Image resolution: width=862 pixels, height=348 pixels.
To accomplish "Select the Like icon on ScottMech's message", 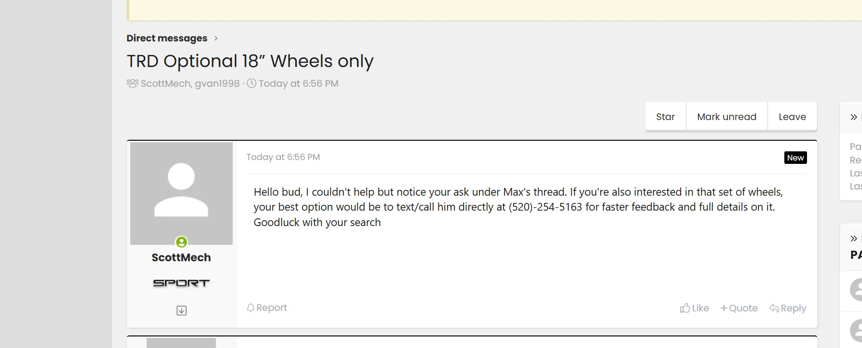I will (x=685, y=308).
